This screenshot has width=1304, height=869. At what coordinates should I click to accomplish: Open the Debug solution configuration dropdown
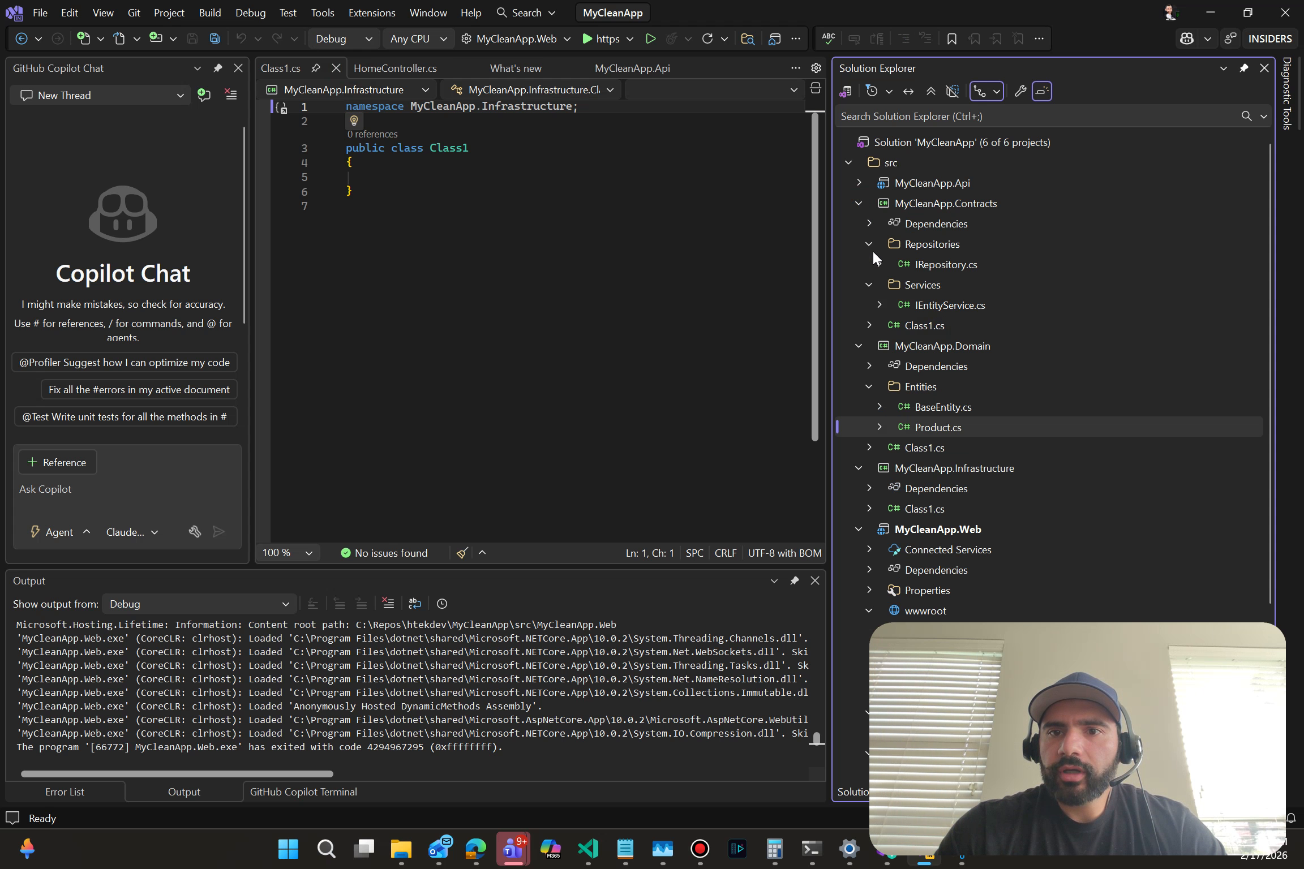(344, 38)
